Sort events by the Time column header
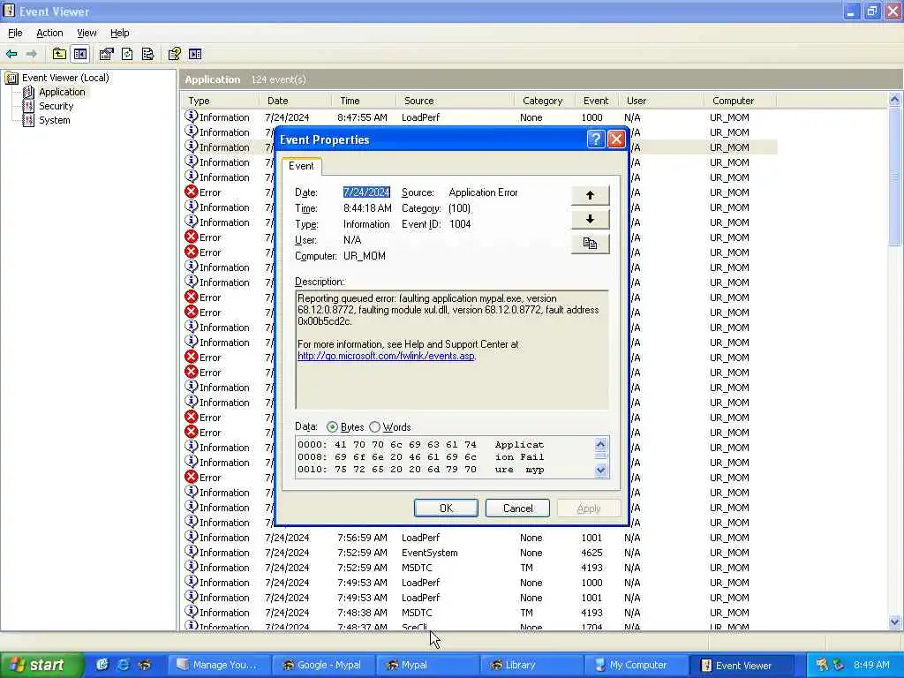904x678 pixels. [x=364, y=101]
